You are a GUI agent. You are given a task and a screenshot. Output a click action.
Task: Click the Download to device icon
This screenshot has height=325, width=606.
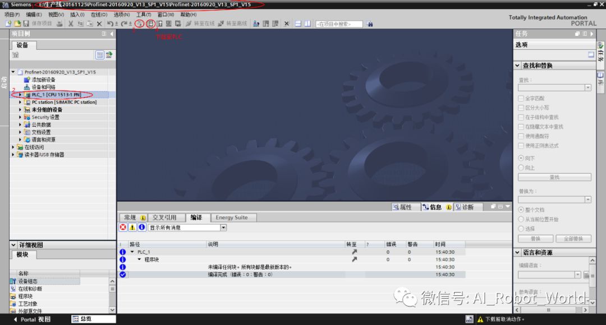150,24
